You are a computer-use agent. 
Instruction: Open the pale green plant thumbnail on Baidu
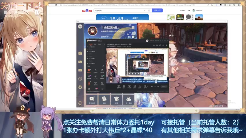(x=171, y=17)
